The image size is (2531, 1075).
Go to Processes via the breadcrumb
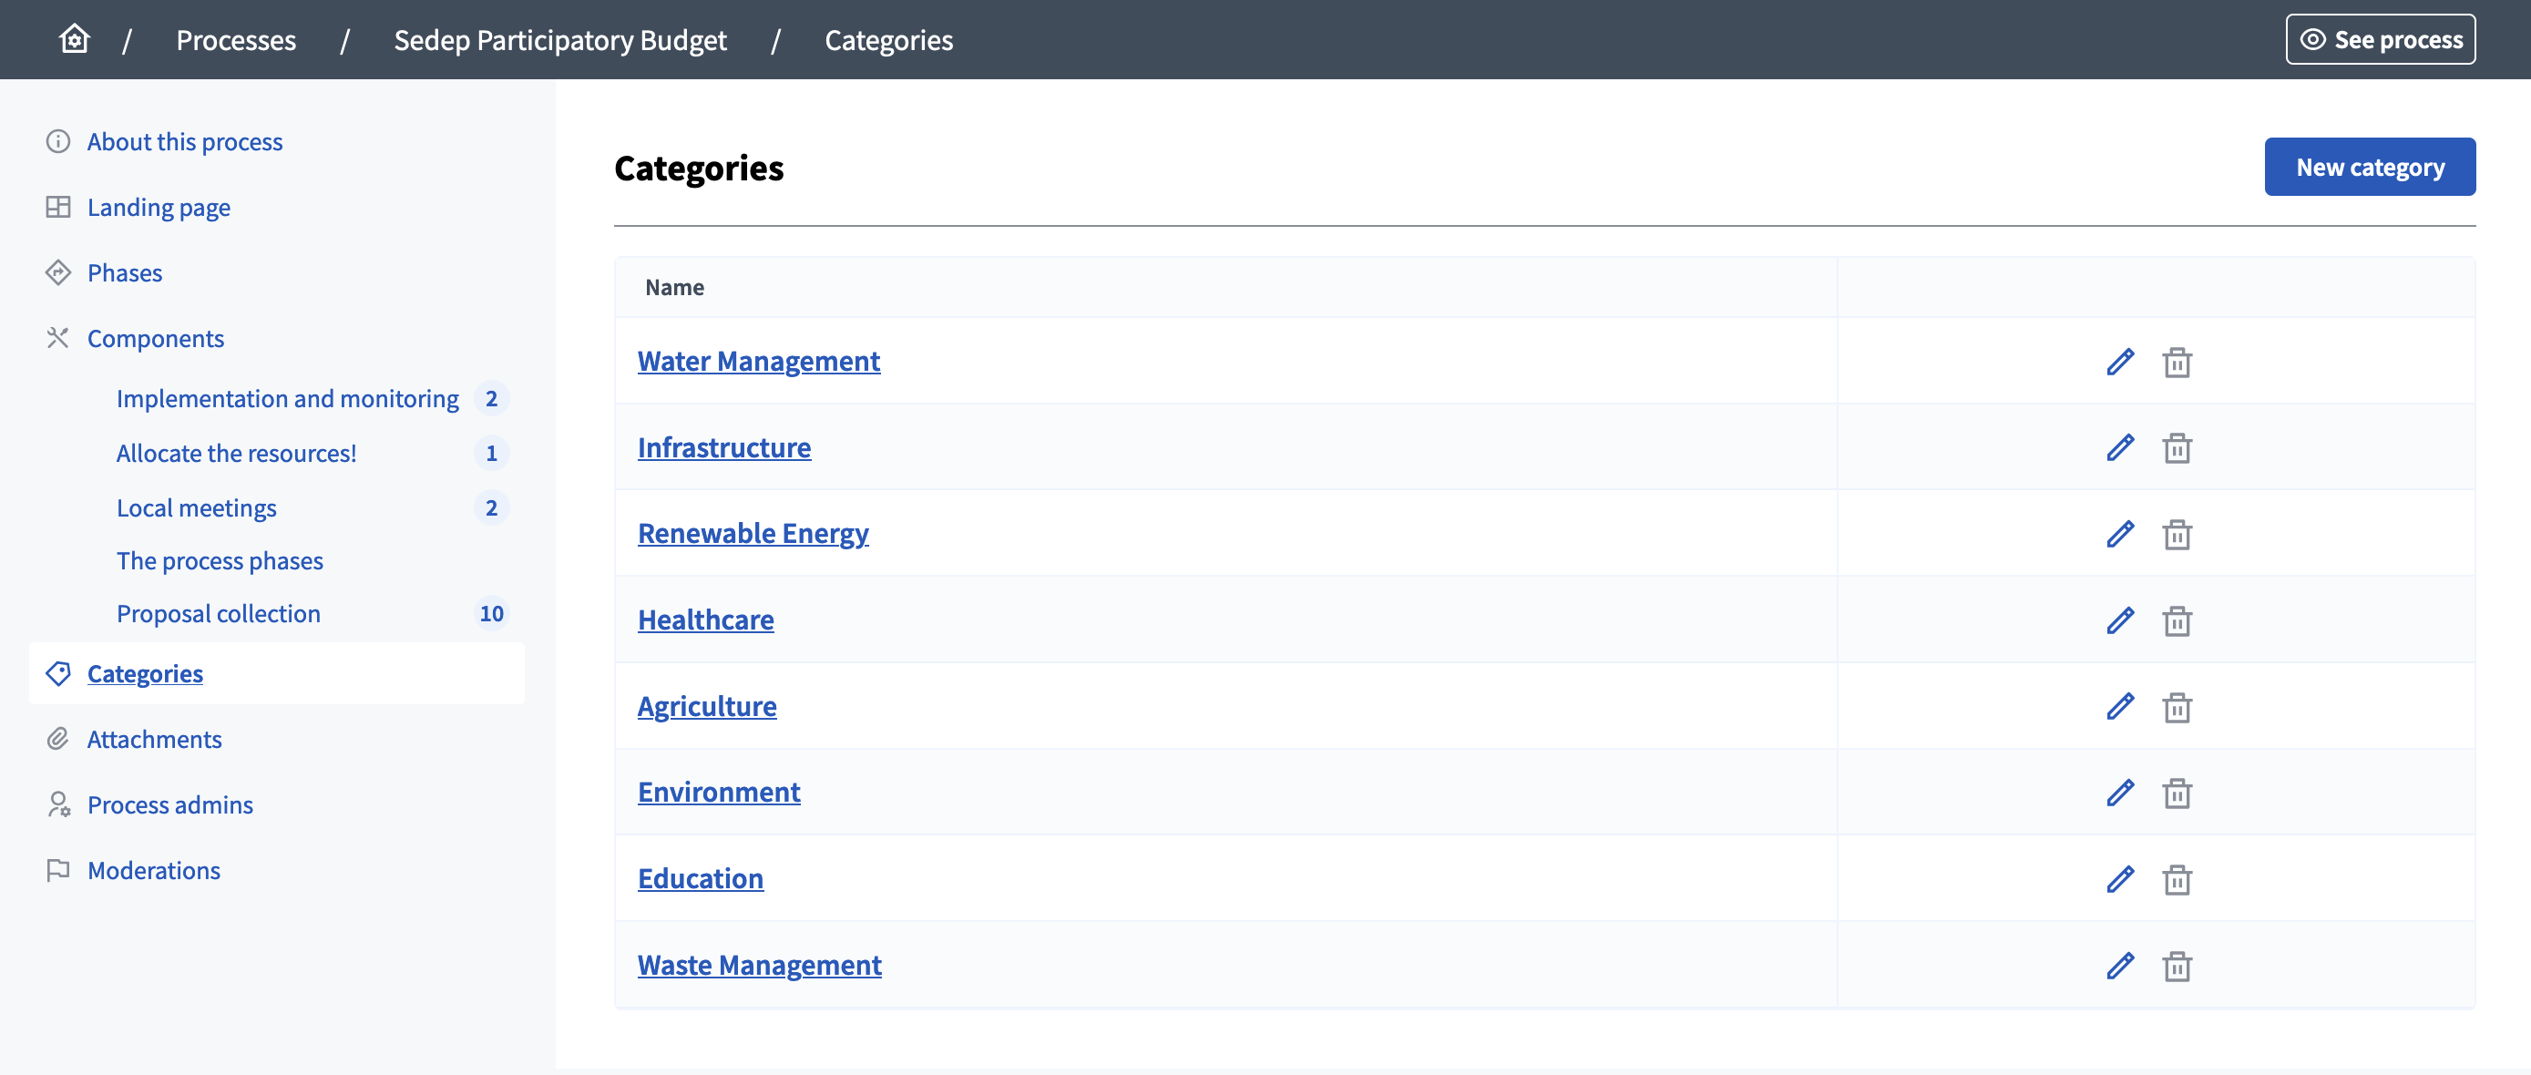[236, 39]
